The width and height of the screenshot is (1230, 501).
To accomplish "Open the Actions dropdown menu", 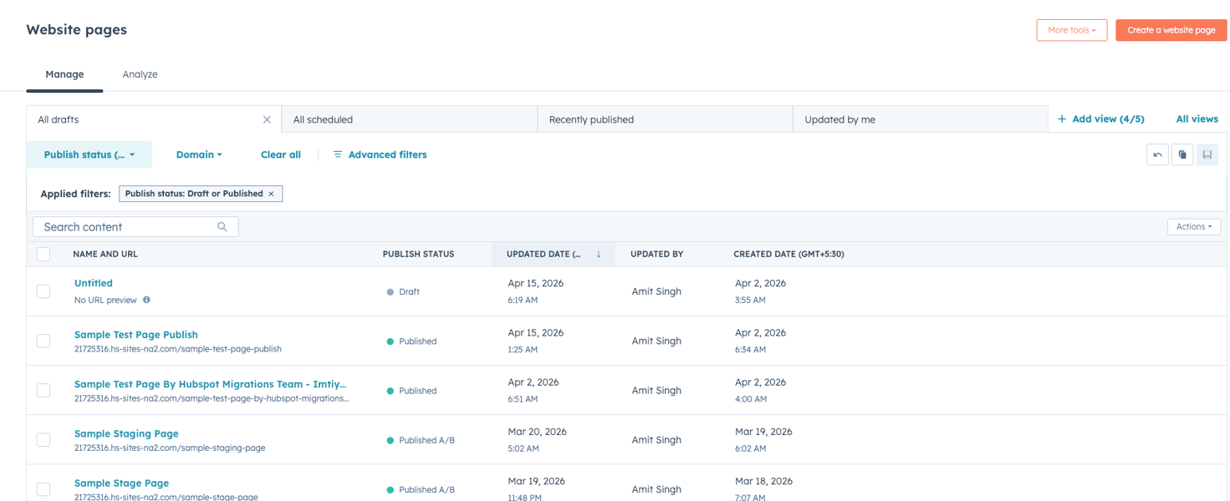I will (x=1194, y=226).
